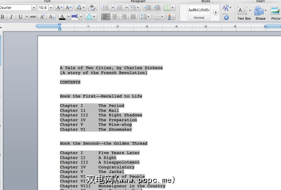Sort the selected text alphabetically
Image resolution: width=281 pixels, height=190 pixels.
pyautogui.click(x=171, y=17)
